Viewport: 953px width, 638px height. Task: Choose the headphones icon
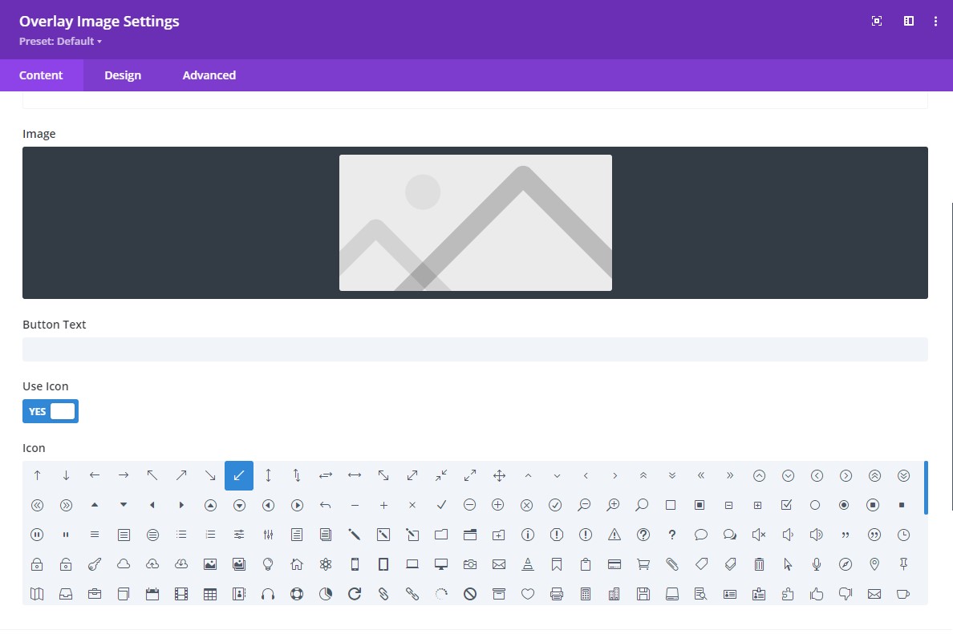tap(267, 594)
